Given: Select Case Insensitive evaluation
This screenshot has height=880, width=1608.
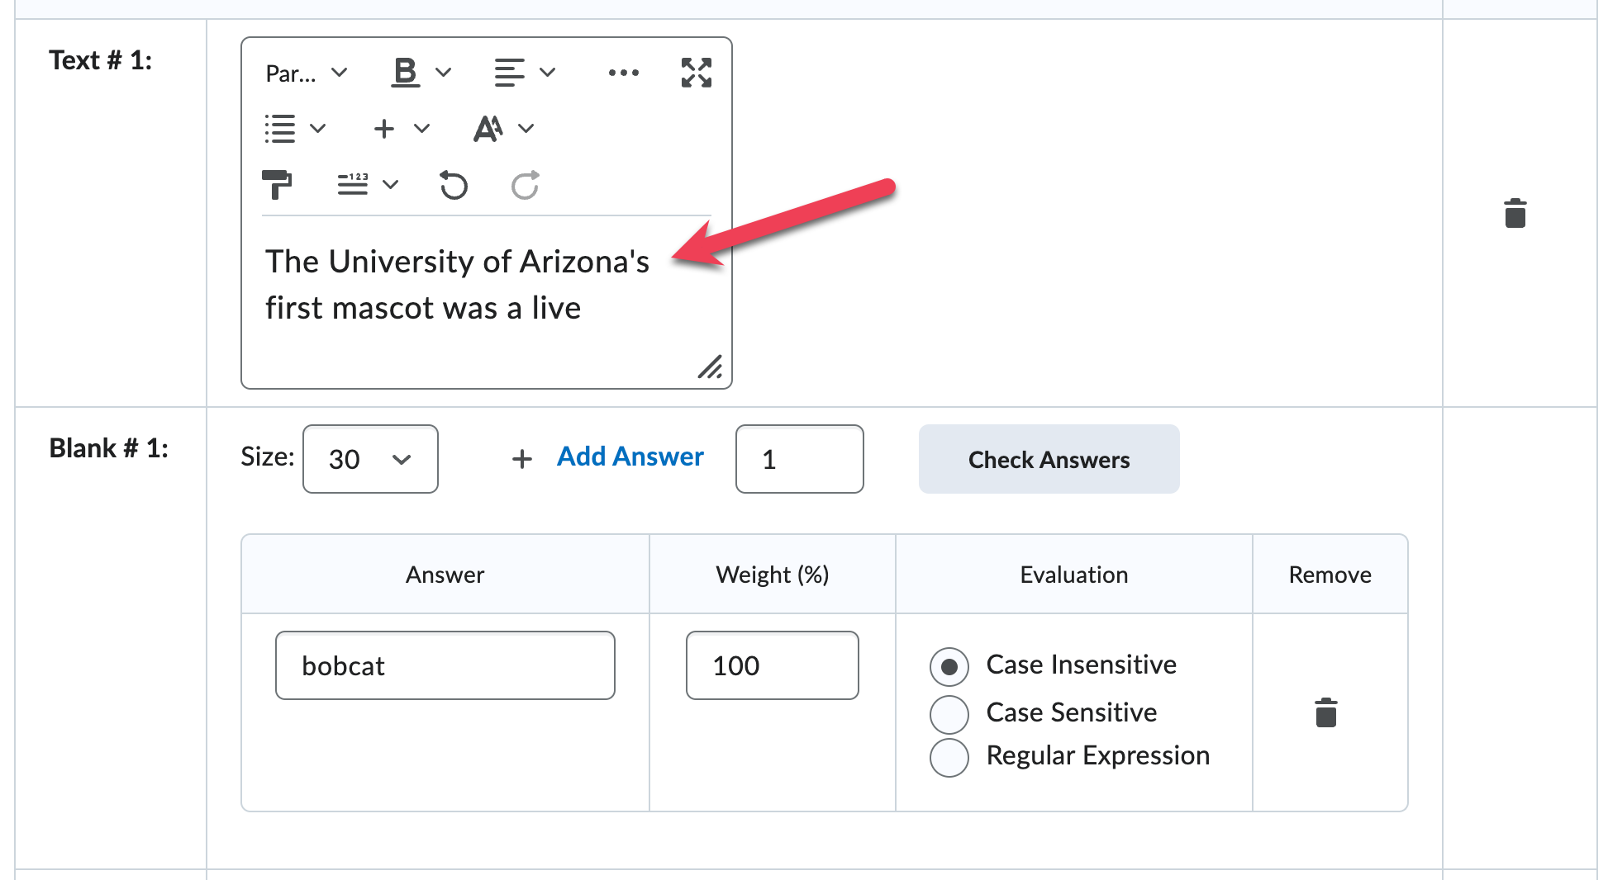Looking at the screenshot, I should pos(949,666).
